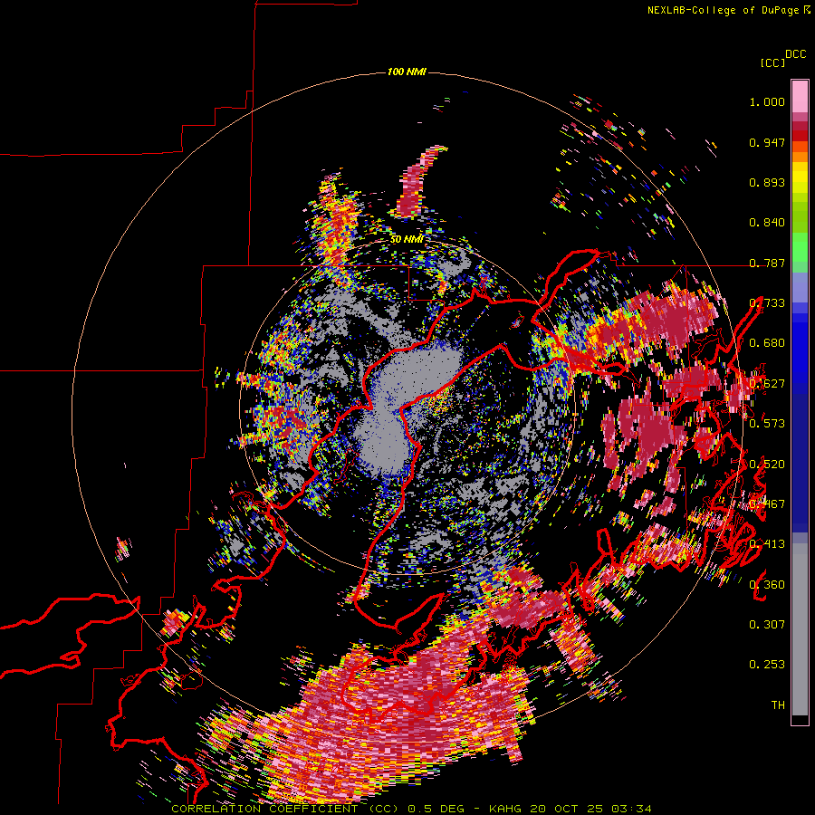Image resolution: width=815 pixels, height=815 pixels.
Task: Click the pink segment of the color bar
Action: pyautogui.click(x=800, y=96)
